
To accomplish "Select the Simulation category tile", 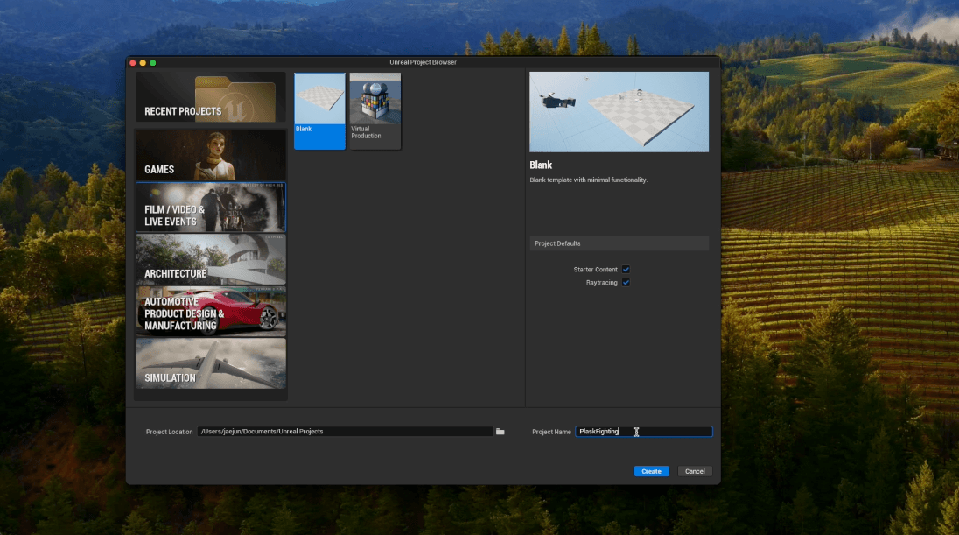I will [x=211, y=363].
